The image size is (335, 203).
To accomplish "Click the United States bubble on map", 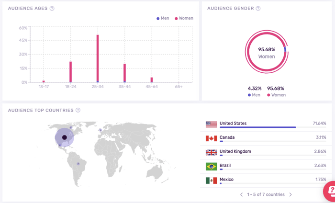I will (x=64, y=137).
